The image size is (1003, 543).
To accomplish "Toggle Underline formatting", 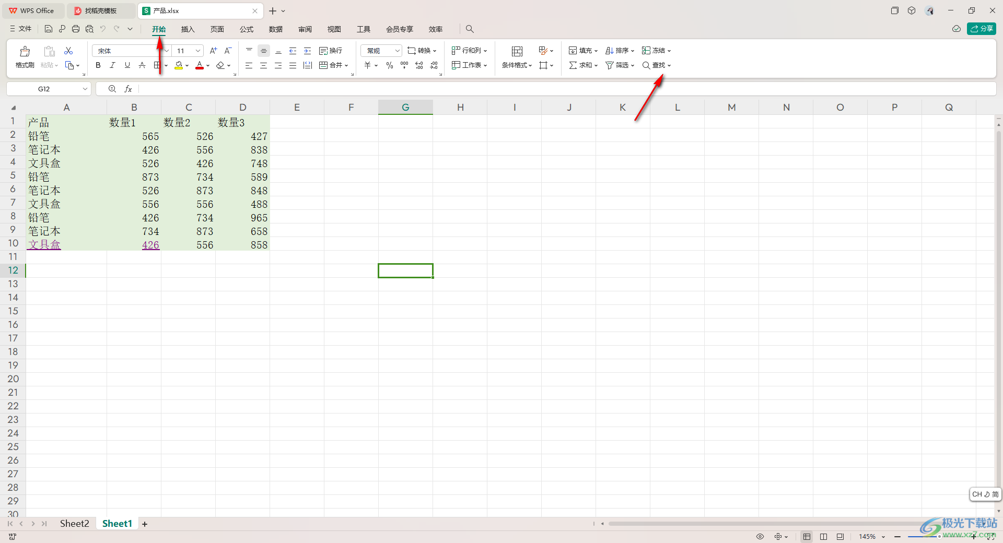I will click(127, 65).
